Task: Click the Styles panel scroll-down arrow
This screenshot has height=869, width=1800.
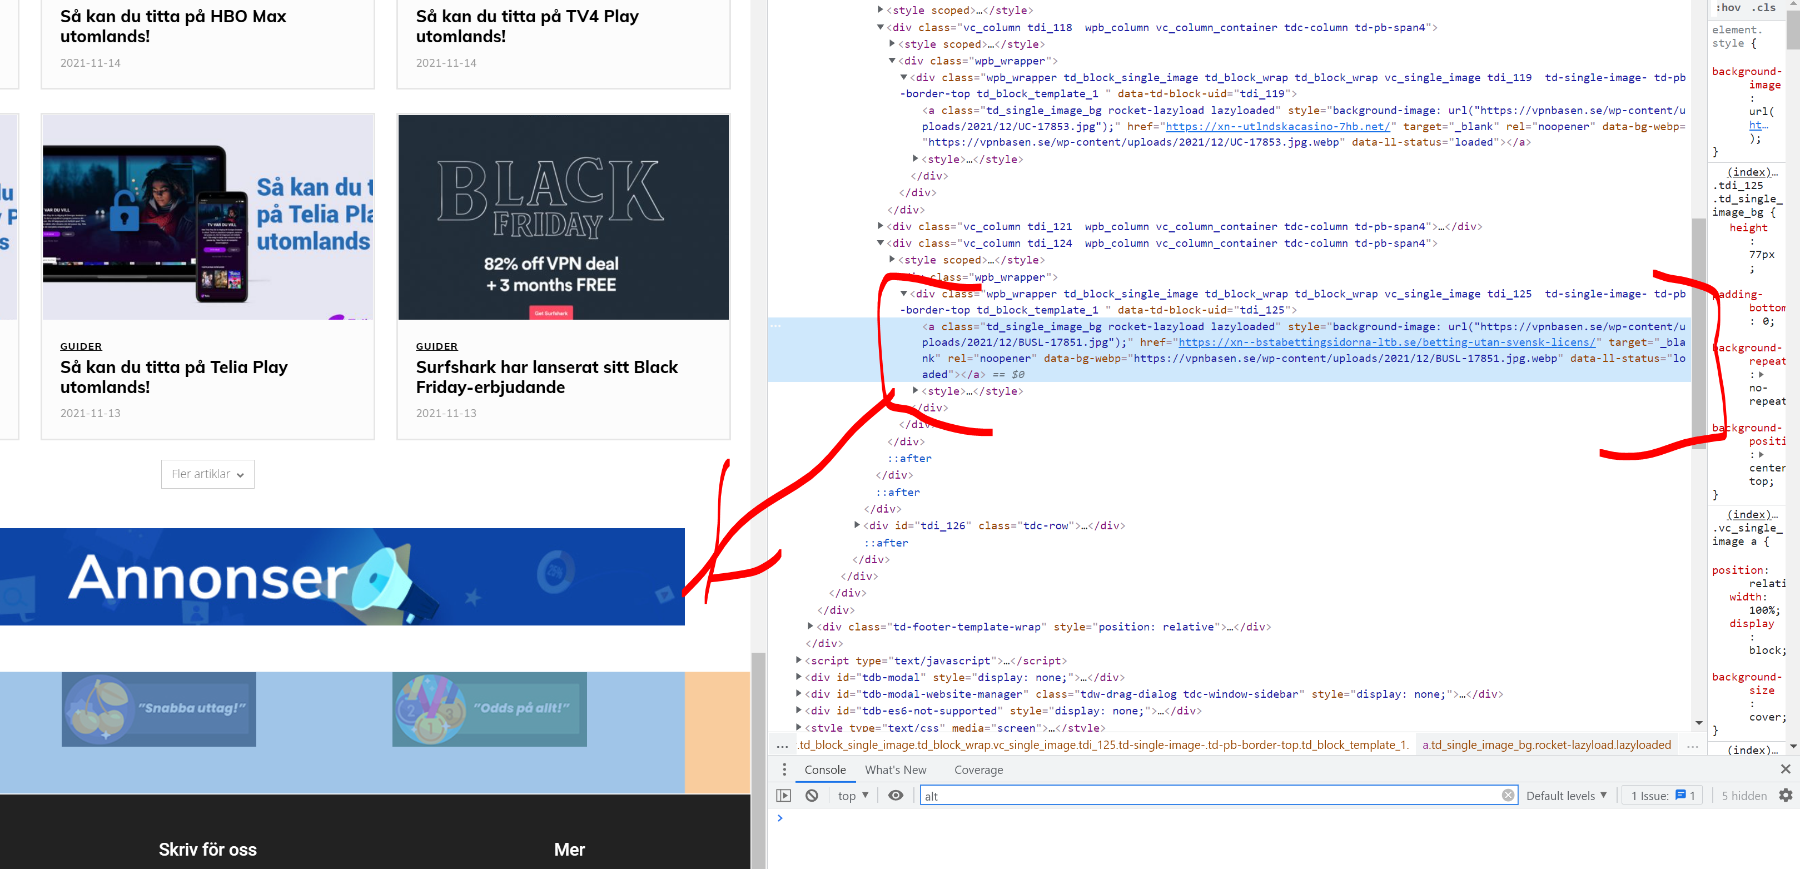Action: tap(1793, 747)
